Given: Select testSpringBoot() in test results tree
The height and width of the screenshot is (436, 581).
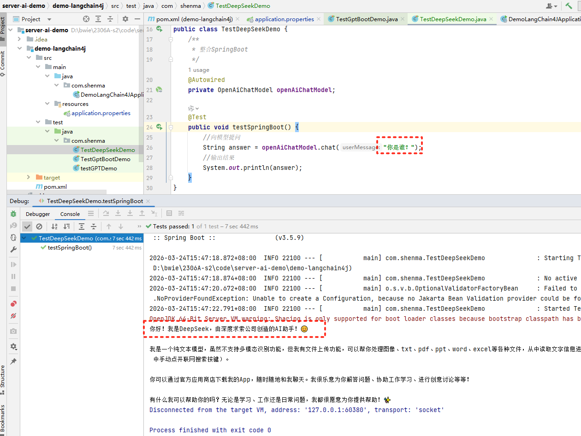Looking at the screenshot, I should click(70, 248).
